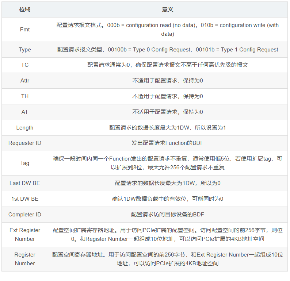Select the Last DW BE cell

[x=25, y=183]
